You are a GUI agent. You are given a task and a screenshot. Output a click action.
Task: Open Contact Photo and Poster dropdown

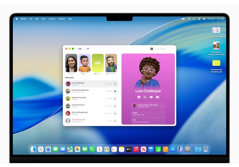coord(148,106)
